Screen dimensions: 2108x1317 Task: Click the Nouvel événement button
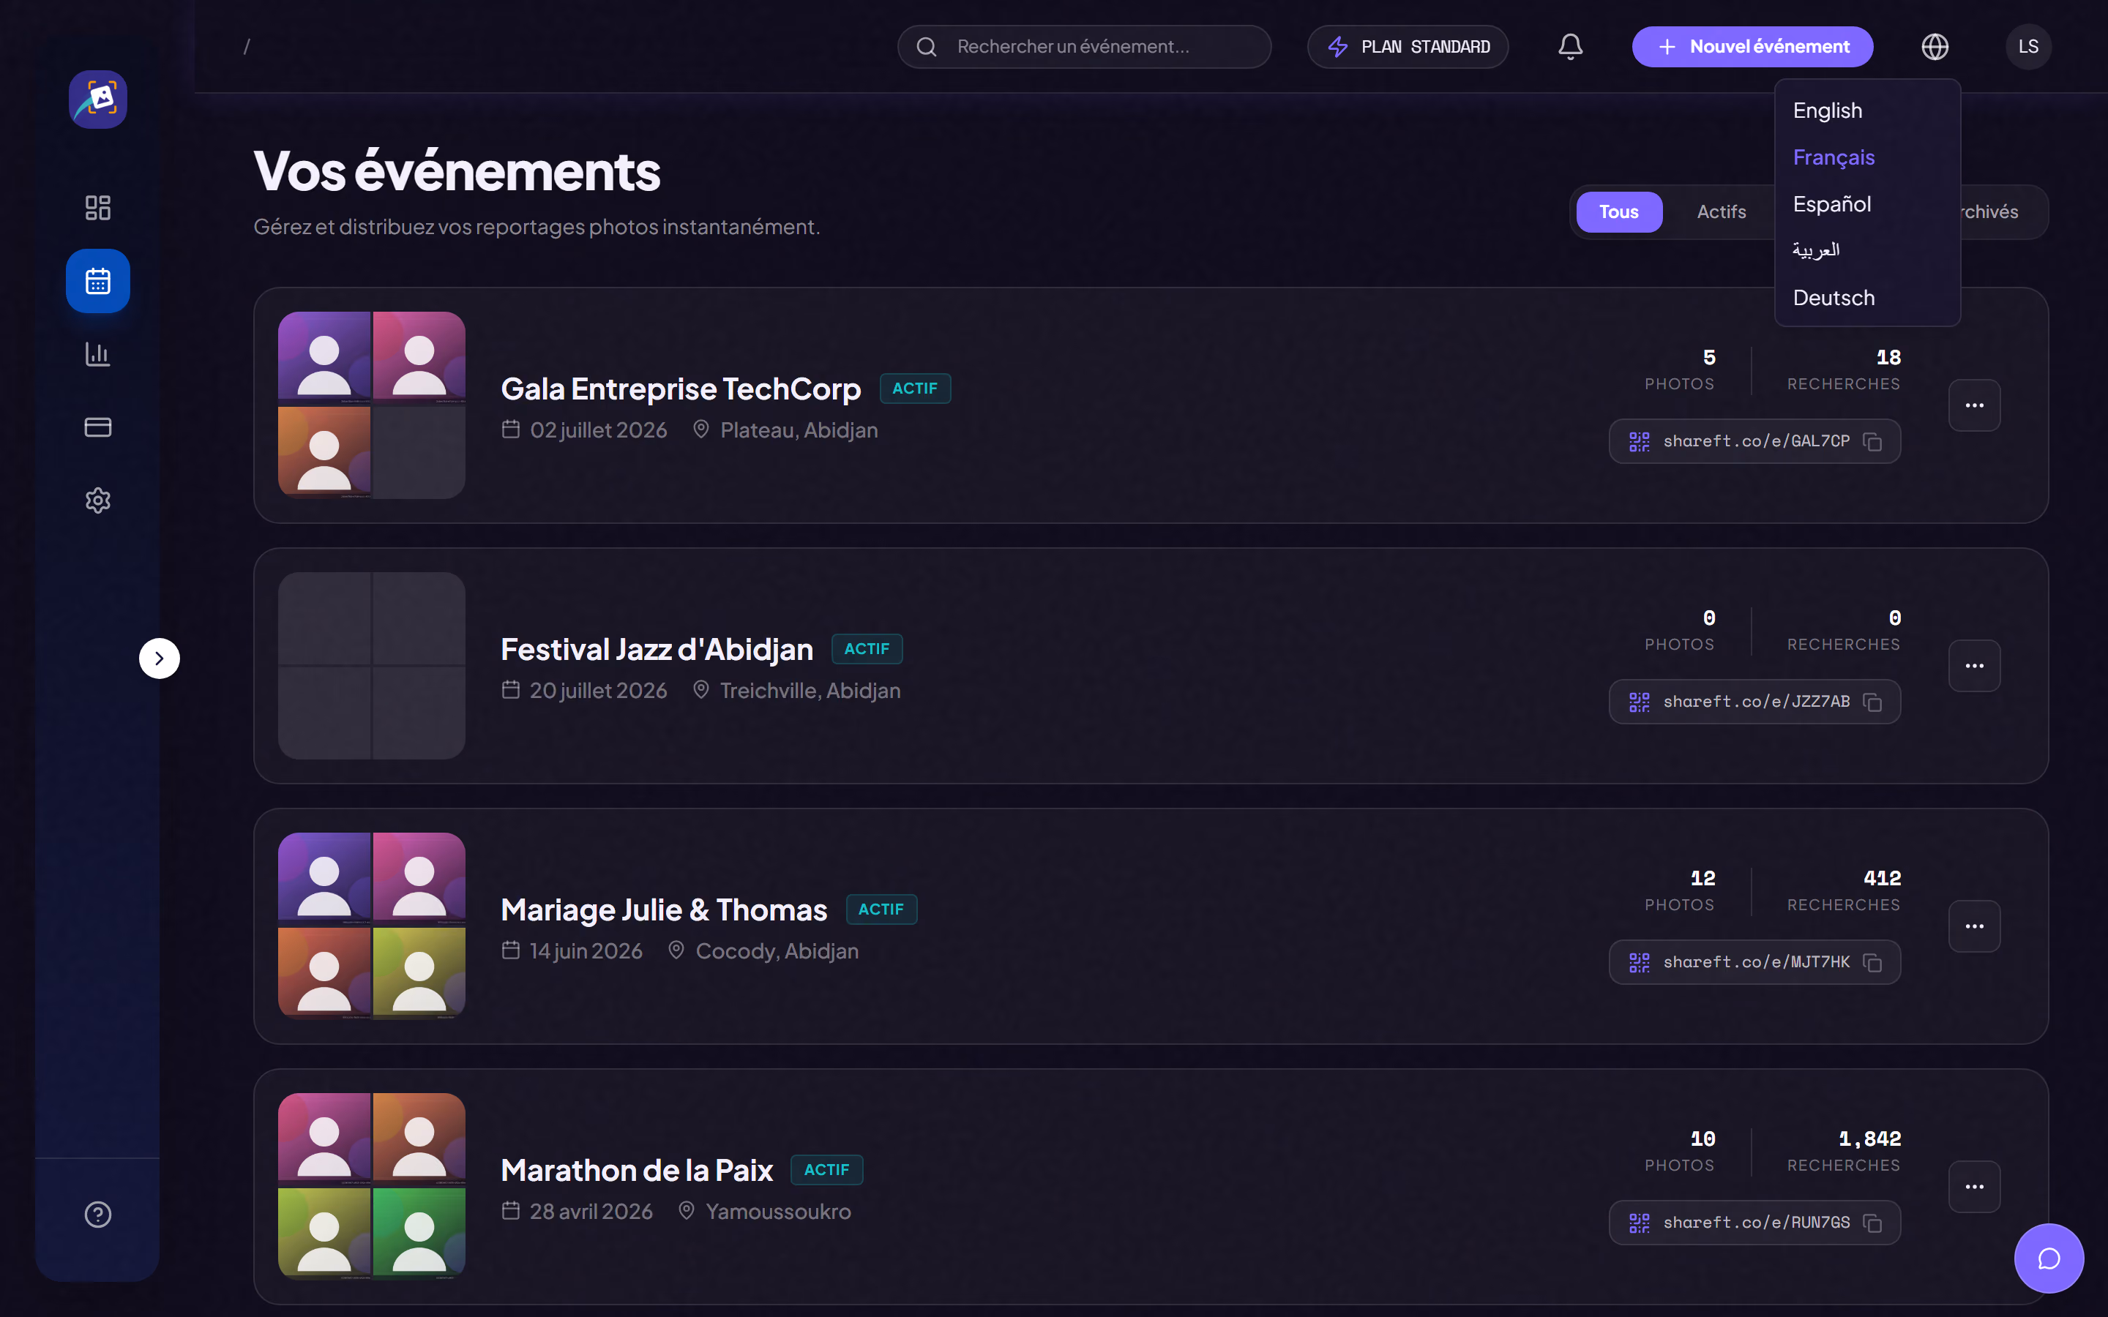coord(1752,46)
